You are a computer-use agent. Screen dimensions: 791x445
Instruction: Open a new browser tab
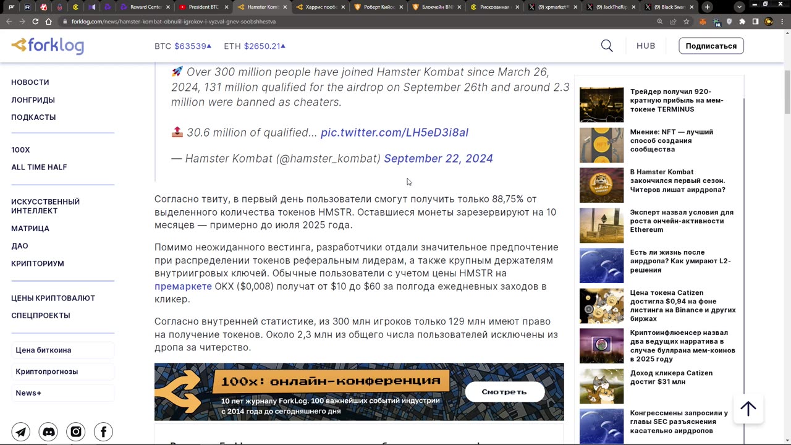[707, 7]
